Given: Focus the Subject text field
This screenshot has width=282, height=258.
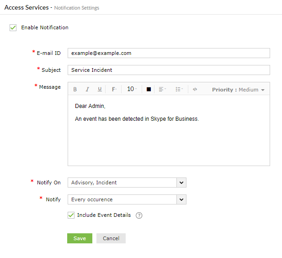Looking at the screenshot, I should pos(168,70).
